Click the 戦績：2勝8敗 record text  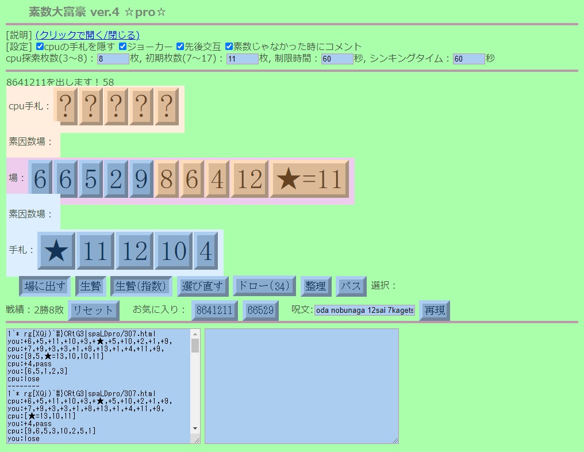click(x=35, y=309)
